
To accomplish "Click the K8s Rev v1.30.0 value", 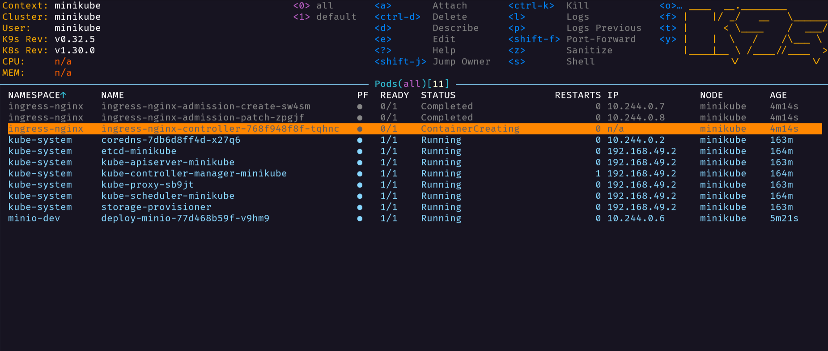I will 75,51.
